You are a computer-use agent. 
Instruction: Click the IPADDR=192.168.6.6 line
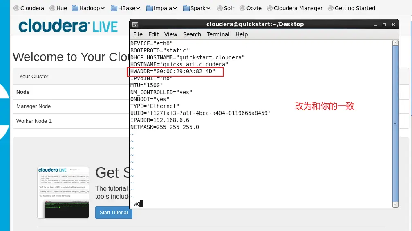tap(159, 120)
